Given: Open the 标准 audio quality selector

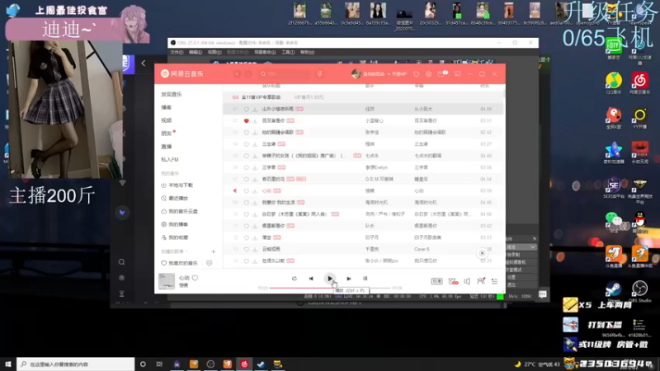Looking at the screenshot, I should click(436, 281).
